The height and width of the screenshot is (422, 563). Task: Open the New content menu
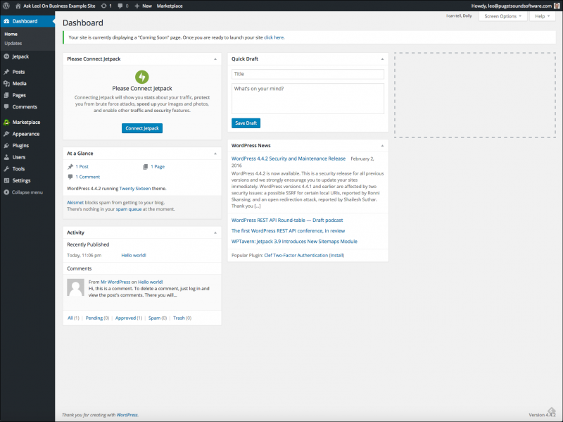pyautogui.click(x=144, y=6)
